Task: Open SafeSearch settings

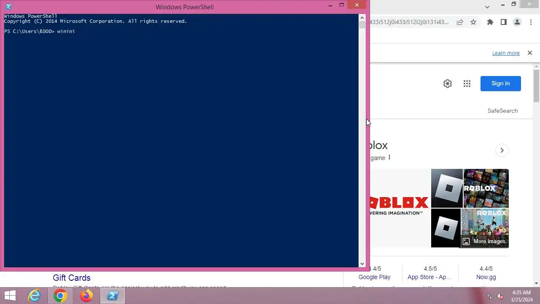Action: [502, 111]
